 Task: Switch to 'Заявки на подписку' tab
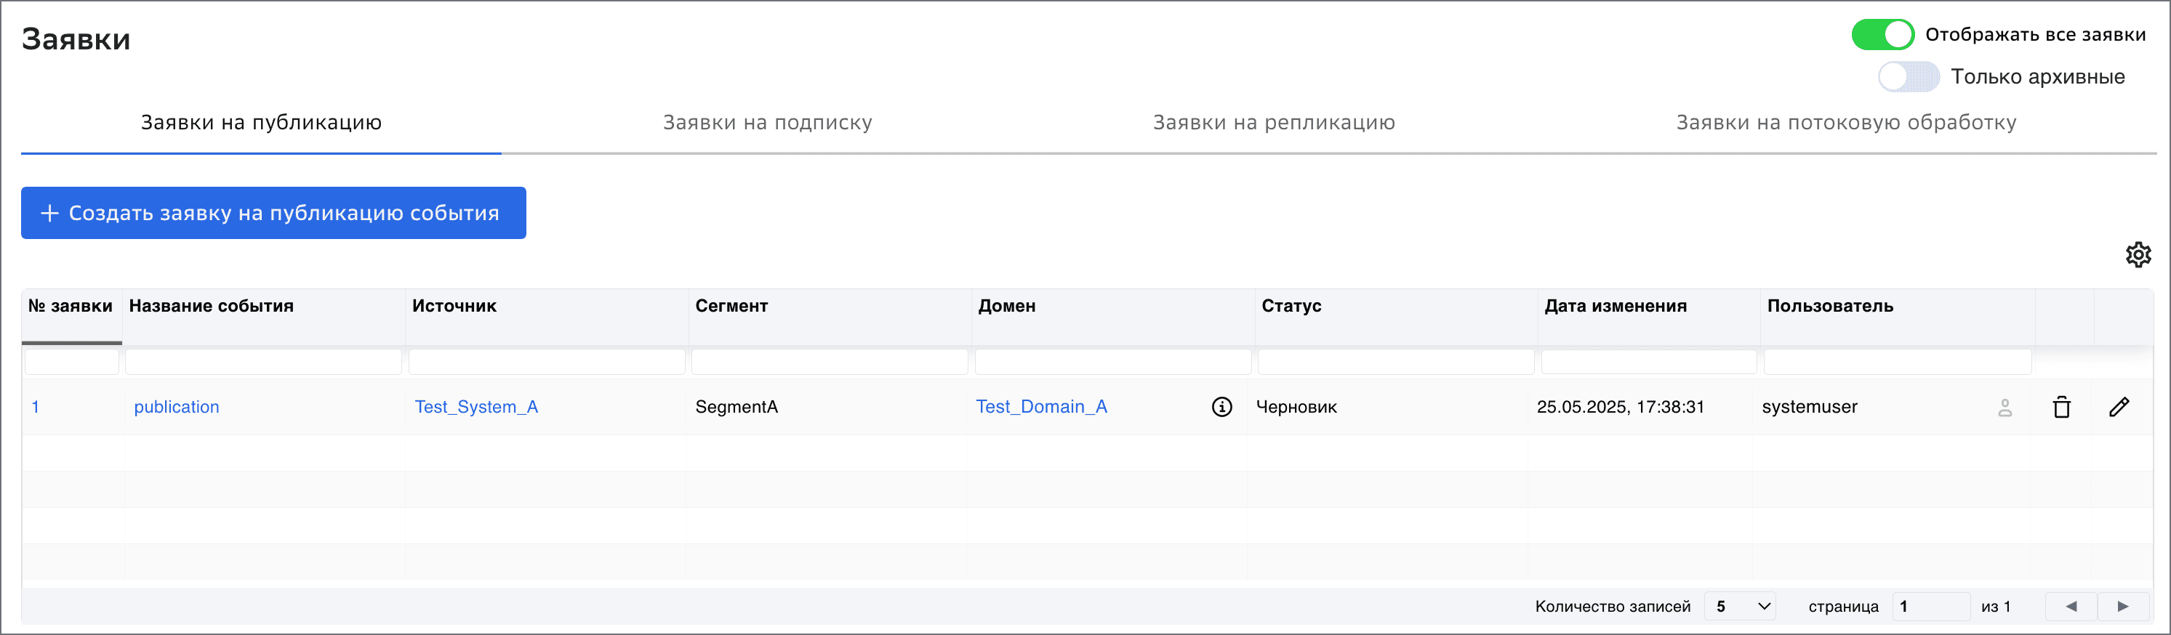coord(767,122)
